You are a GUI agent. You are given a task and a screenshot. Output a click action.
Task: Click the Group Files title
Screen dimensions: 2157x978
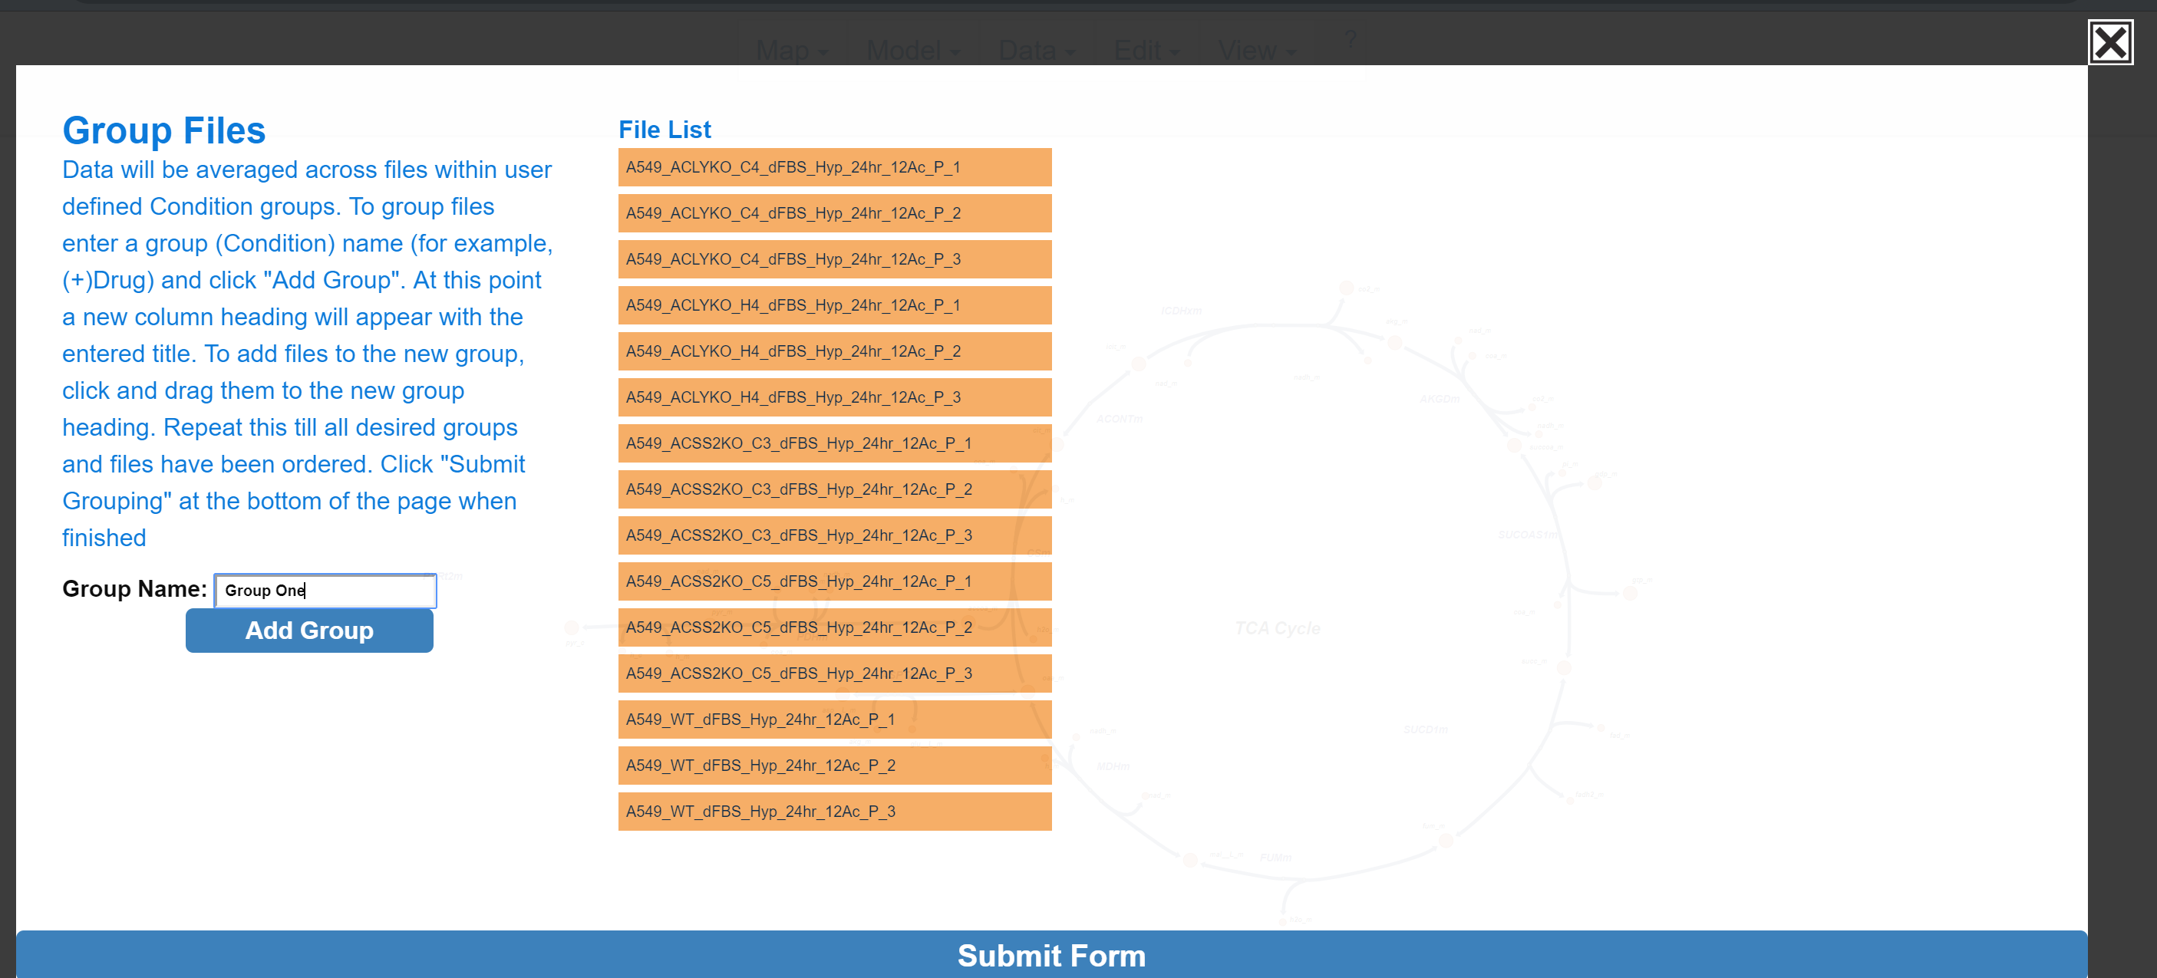[163, 130]
